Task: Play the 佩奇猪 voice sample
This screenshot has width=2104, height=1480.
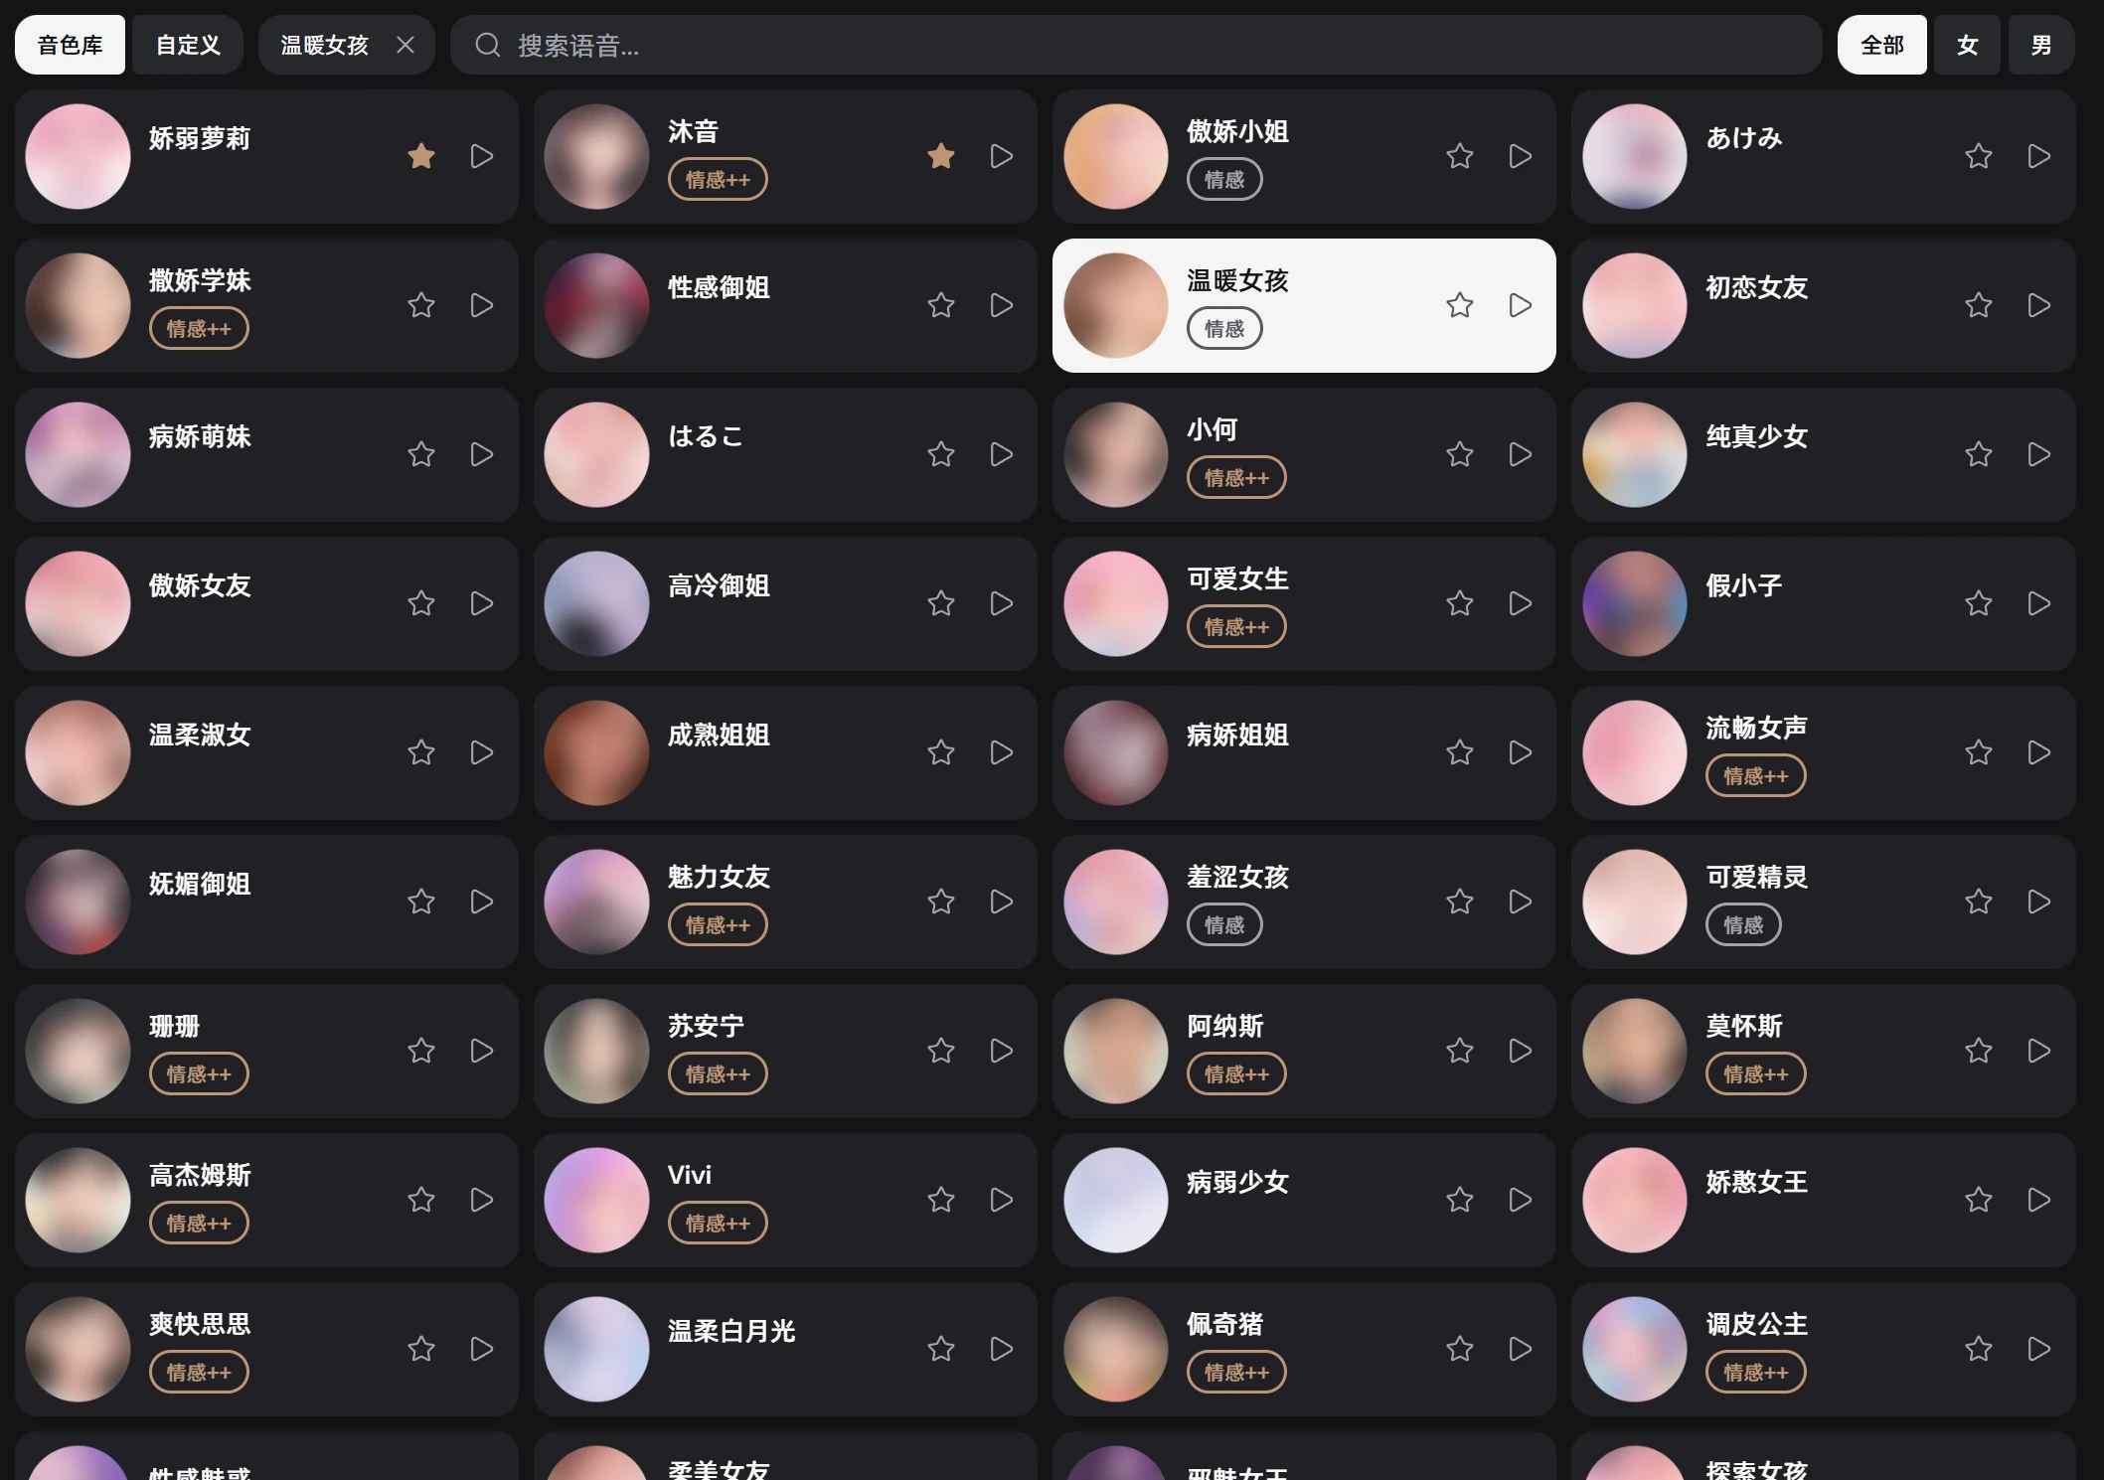Action: pos(1521,1349)
